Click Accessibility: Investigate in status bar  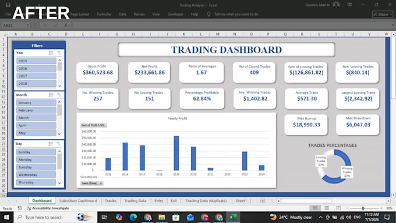48,208
